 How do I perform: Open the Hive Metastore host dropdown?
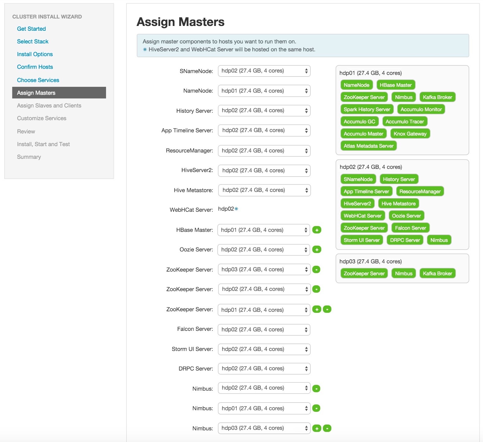264,190
